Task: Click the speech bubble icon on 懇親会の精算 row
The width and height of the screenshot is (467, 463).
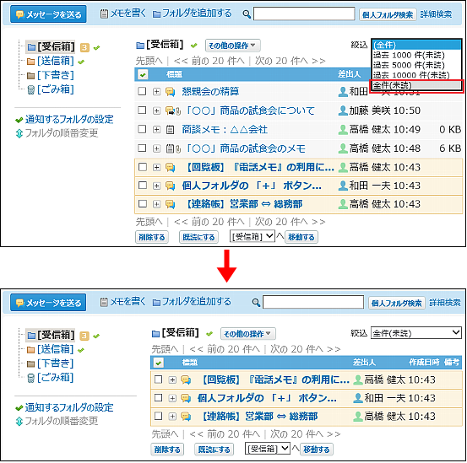Action: click(170, 92)
